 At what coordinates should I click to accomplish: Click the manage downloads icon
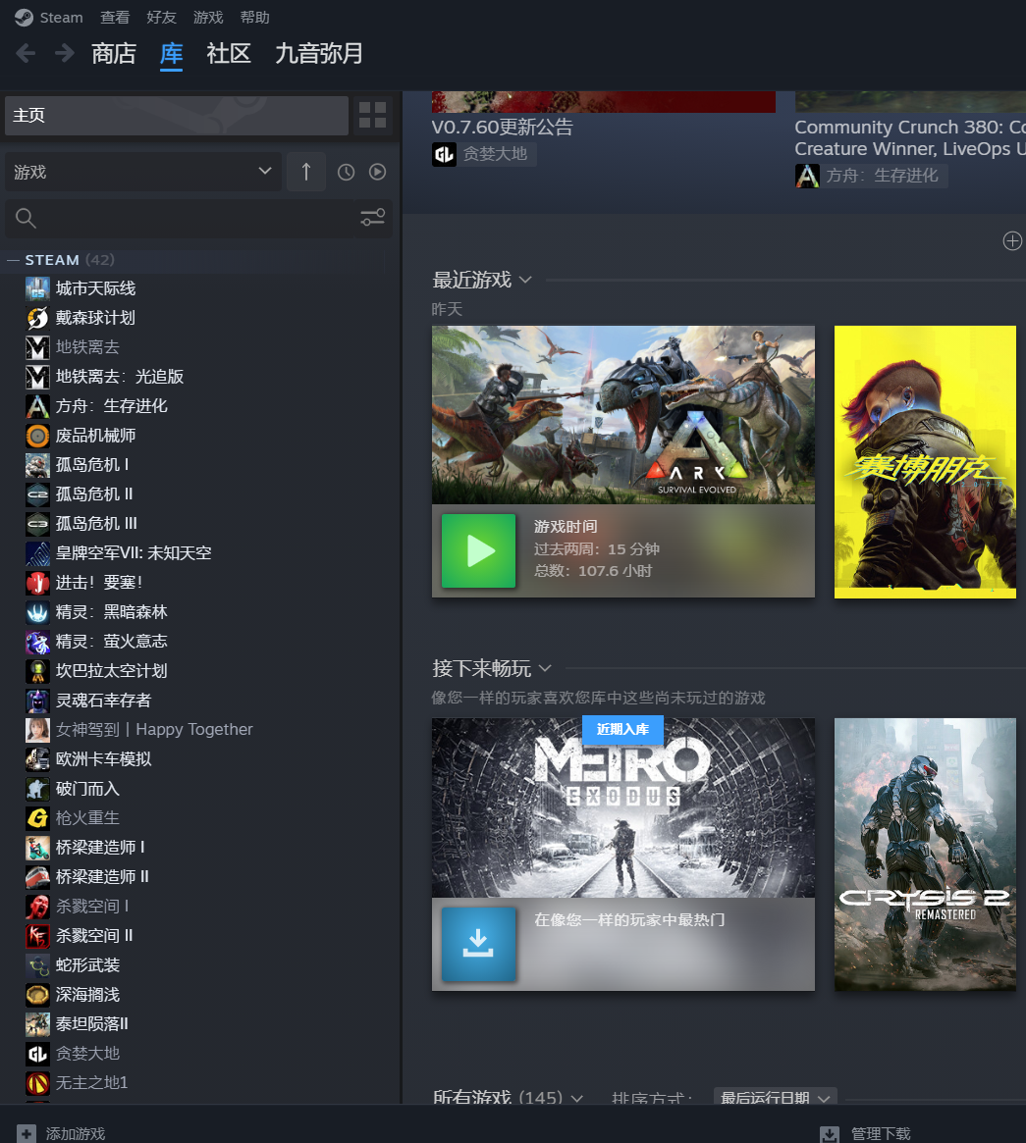click(x=830, y=1134)
